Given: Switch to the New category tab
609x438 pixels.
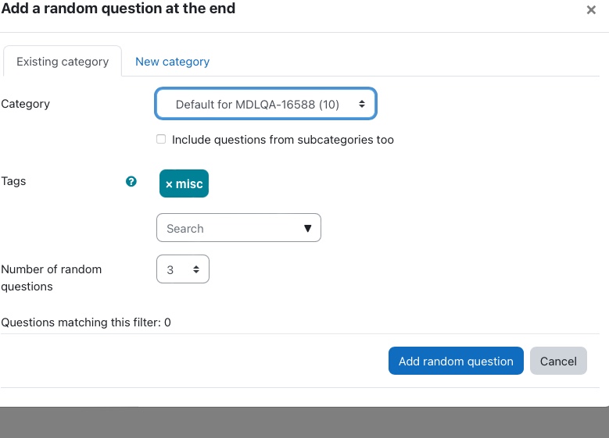Looking at the screenshot, I should point(173,62).
